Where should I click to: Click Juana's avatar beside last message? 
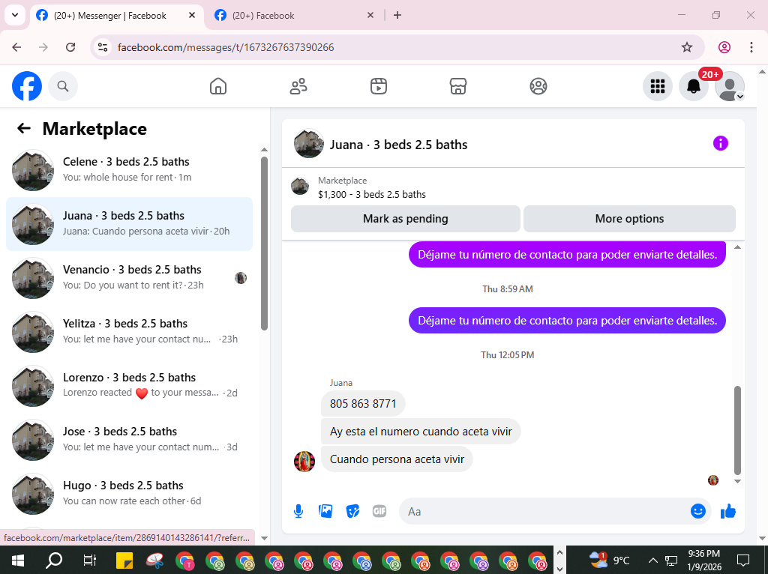click(x=304, y=462)
